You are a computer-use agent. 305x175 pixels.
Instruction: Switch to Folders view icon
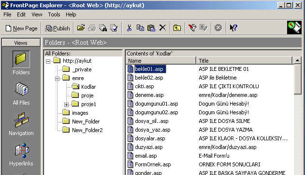coord(21,59)
